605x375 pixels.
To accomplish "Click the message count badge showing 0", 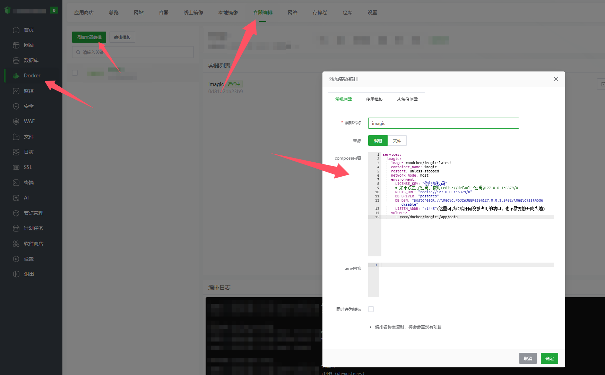I will point(54,10).
